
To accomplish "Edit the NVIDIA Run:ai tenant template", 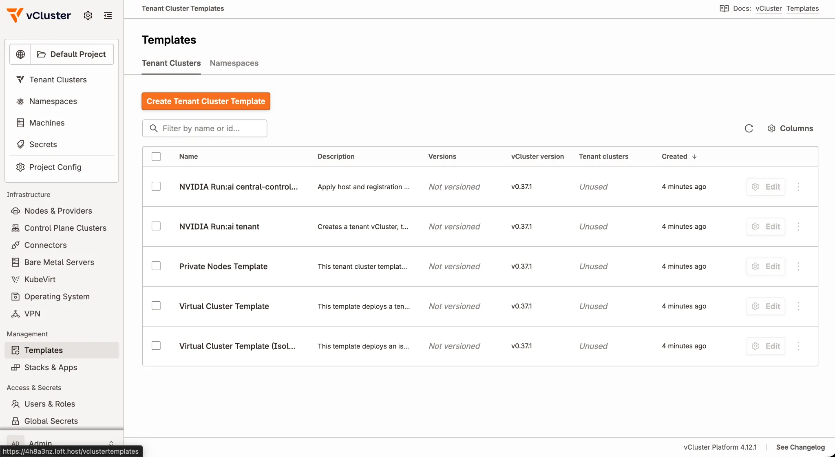I will (766, 227).
